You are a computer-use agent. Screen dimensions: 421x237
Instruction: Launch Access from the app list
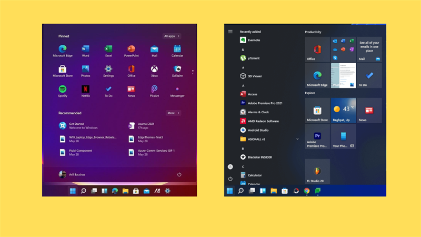pos(248,94)
